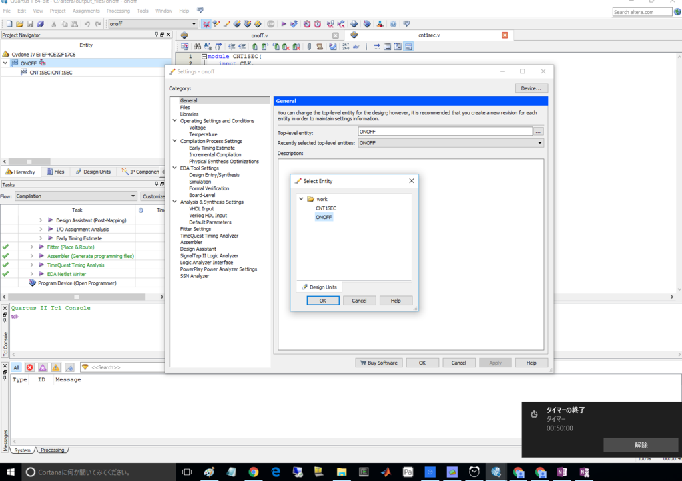Screen dimensions: 682x481
Task: Switch to the onoff.v editor tab
Action: click(260, 35)
